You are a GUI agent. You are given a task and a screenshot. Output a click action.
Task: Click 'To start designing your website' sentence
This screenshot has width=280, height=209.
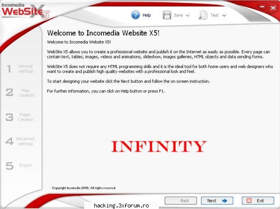click(x=128, y=81)
